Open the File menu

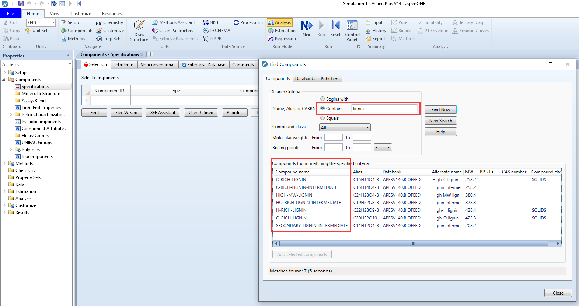tap(10, 13)
